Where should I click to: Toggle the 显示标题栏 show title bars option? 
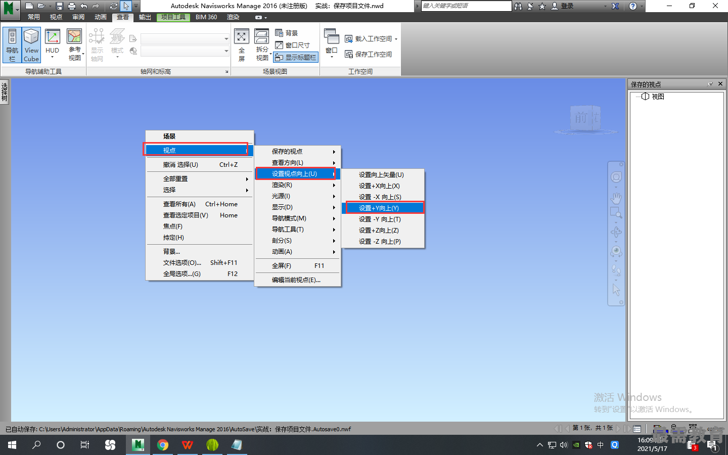[296, 57]
